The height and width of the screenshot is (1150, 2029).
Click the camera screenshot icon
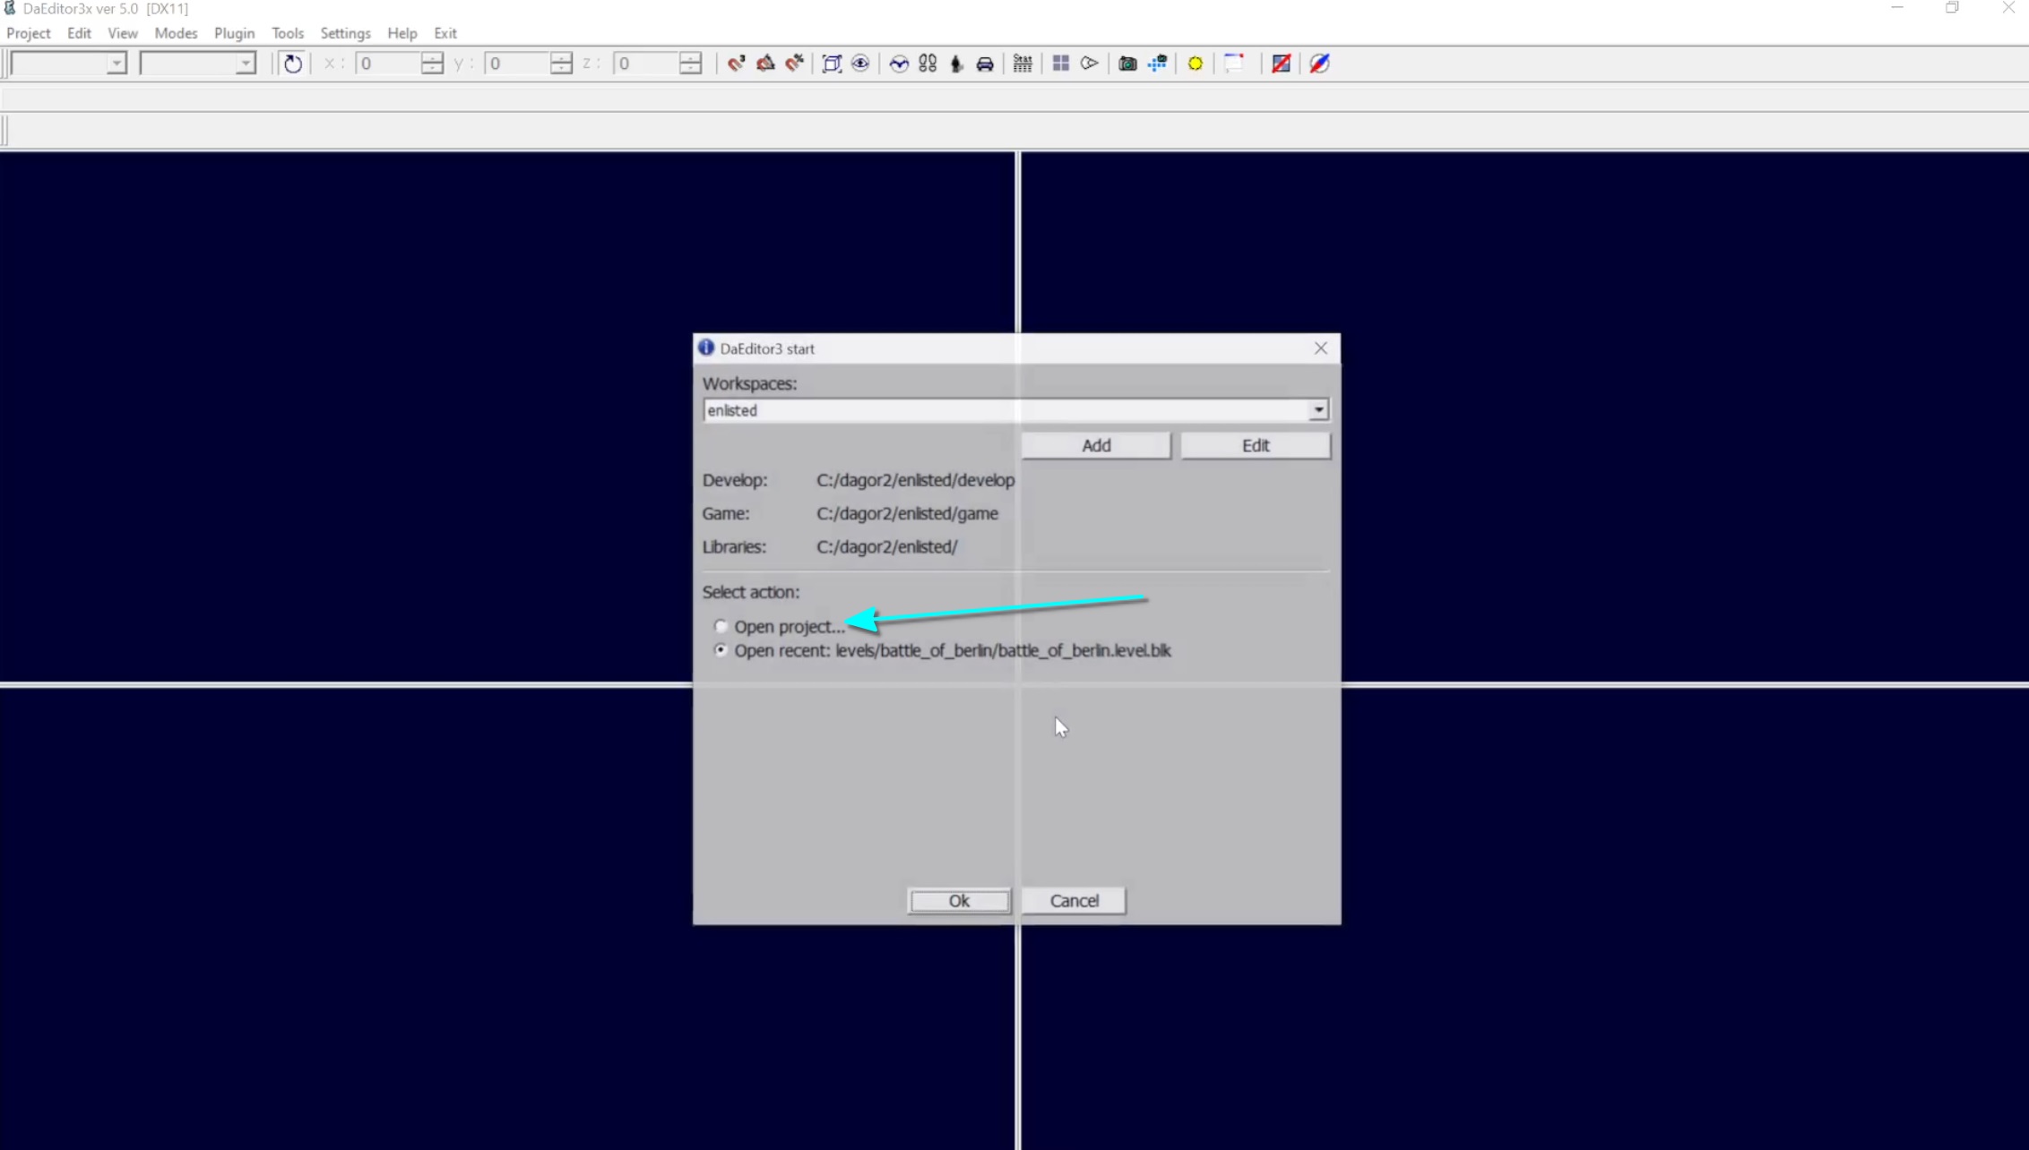1127,64
